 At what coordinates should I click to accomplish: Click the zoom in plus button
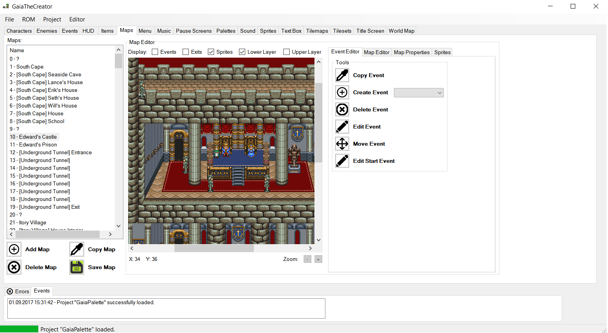click(318, 259)
